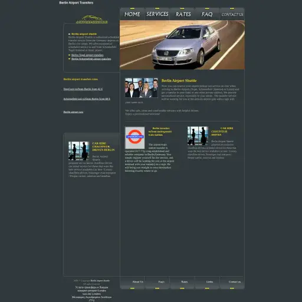Select the Links footer item
The height and width of the screenshot is (302, 302).
coord(209,282)
